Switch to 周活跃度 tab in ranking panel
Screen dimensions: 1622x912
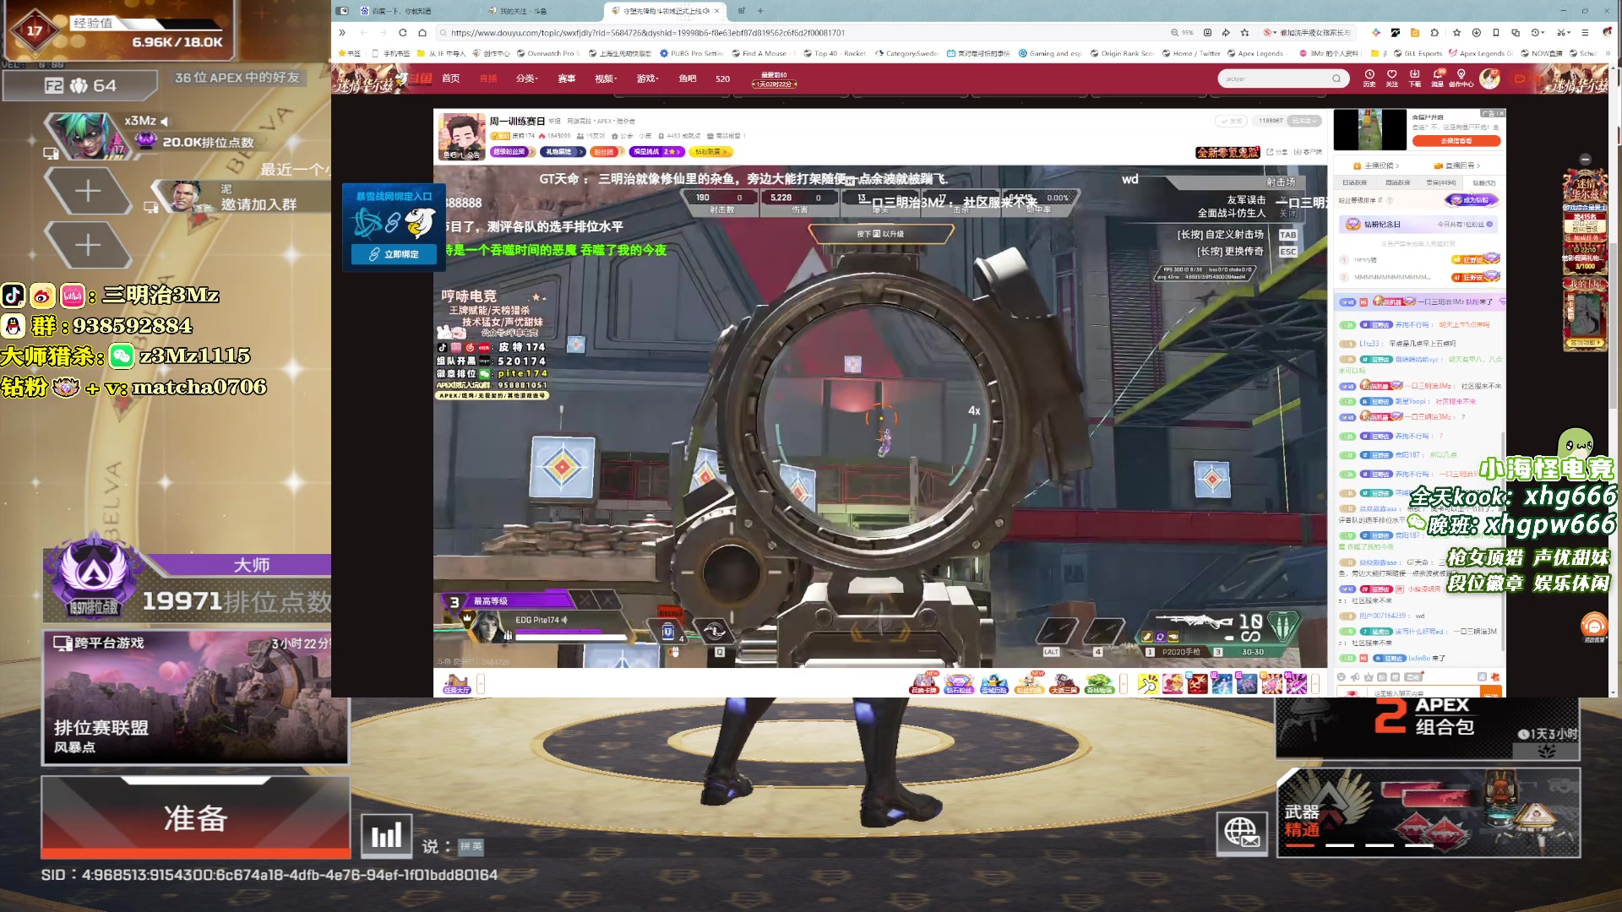pos(1397,182)
